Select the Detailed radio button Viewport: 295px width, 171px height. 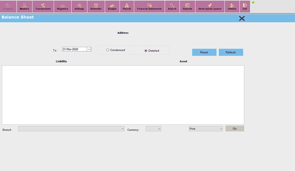tap(146, 51)
